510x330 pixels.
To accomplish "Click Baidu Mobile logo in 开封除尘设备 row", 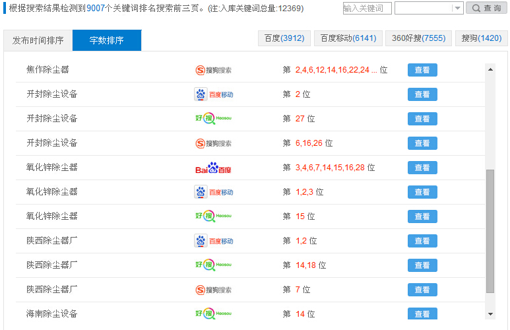I will pos(214,94).
